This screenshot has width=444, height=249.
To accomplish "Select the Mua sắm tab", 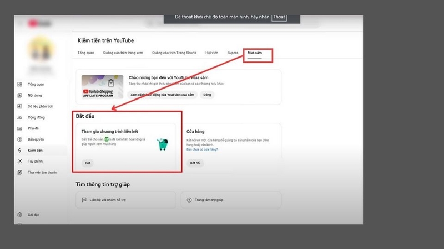I will pyautogui.click(x=255, y=53).
